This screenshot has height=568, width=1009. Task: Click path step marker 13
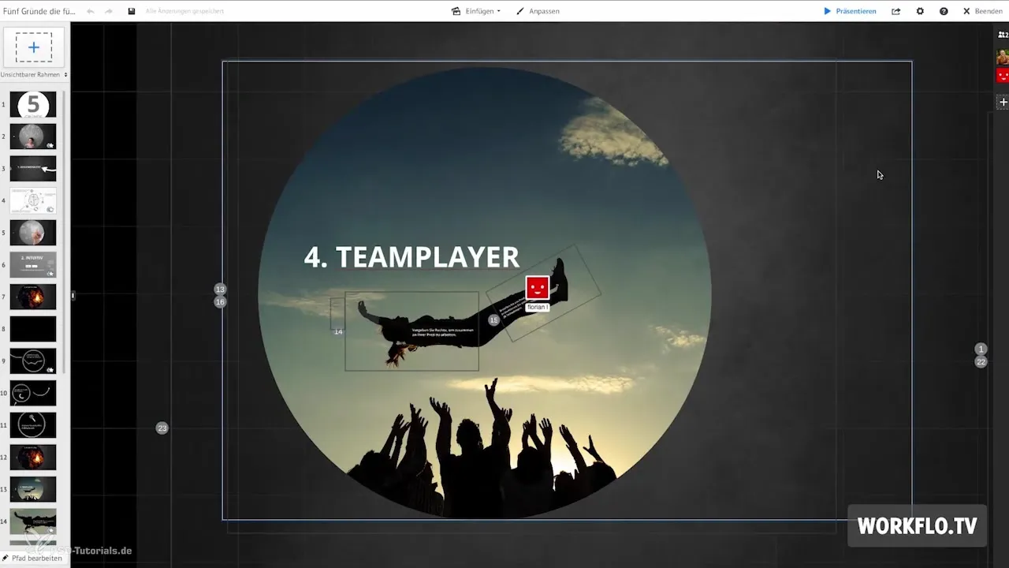(220, 290)
